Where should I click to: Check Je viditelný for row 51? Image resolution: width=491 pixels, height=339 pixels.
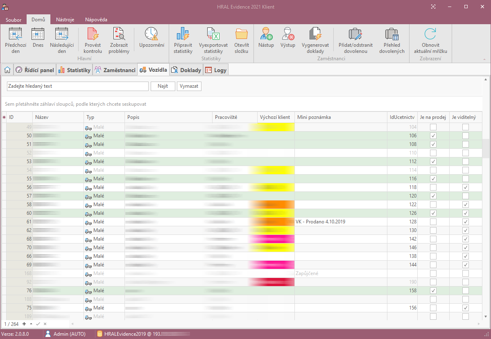pos(466,144)
